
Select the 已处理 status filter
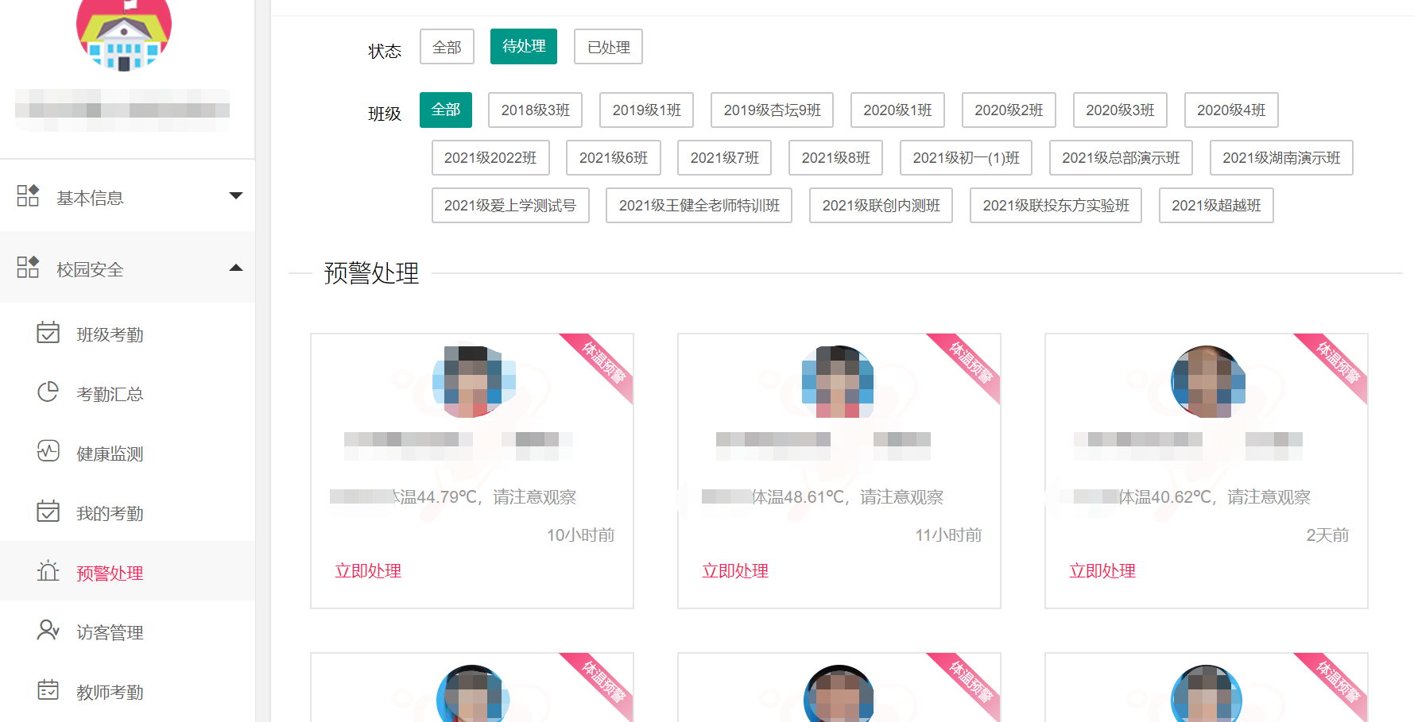point(608,47)
